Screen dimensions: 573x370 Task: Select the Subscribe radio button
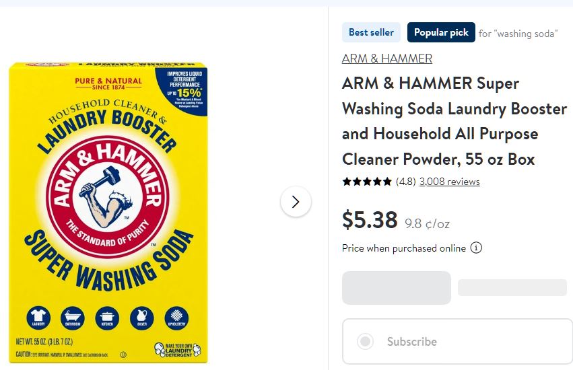point(365,342)
